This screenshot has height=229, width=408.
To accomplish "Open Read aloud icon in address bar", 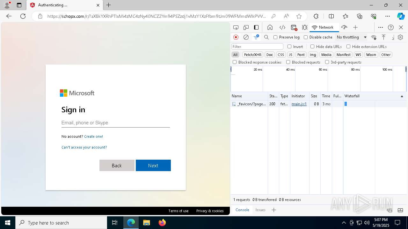I will 286,16.
